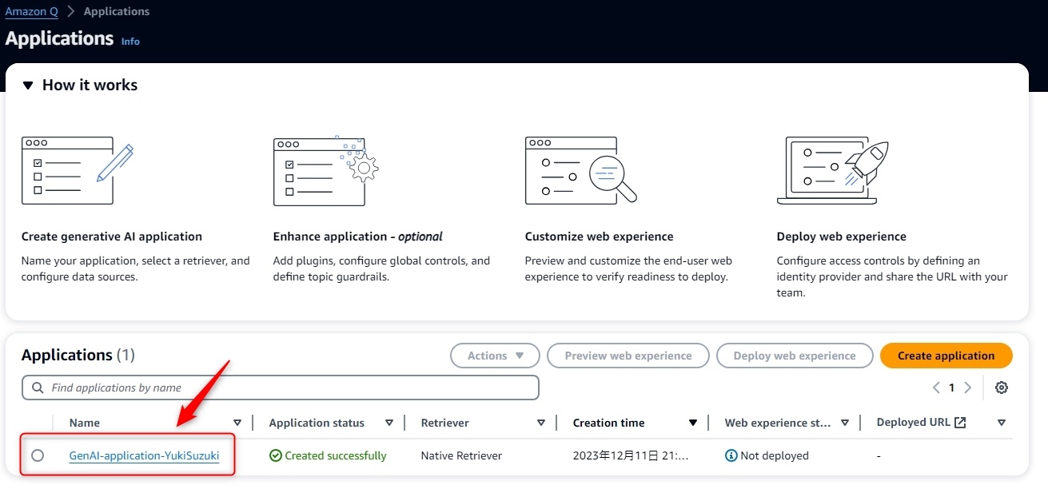This screenshot has width=1048, height=489.
Task: Go to previous page arrow in pagination
Action: (936, 388)
